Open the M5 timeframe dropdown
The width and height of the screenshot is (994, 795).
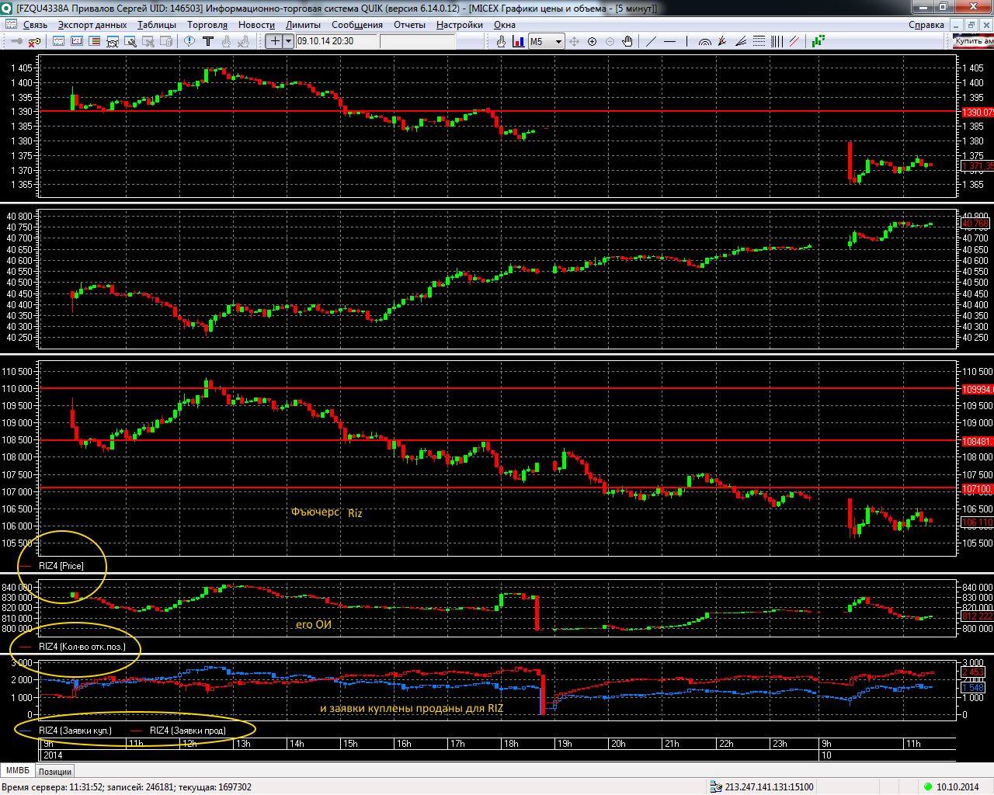click(x=546, y=41)
